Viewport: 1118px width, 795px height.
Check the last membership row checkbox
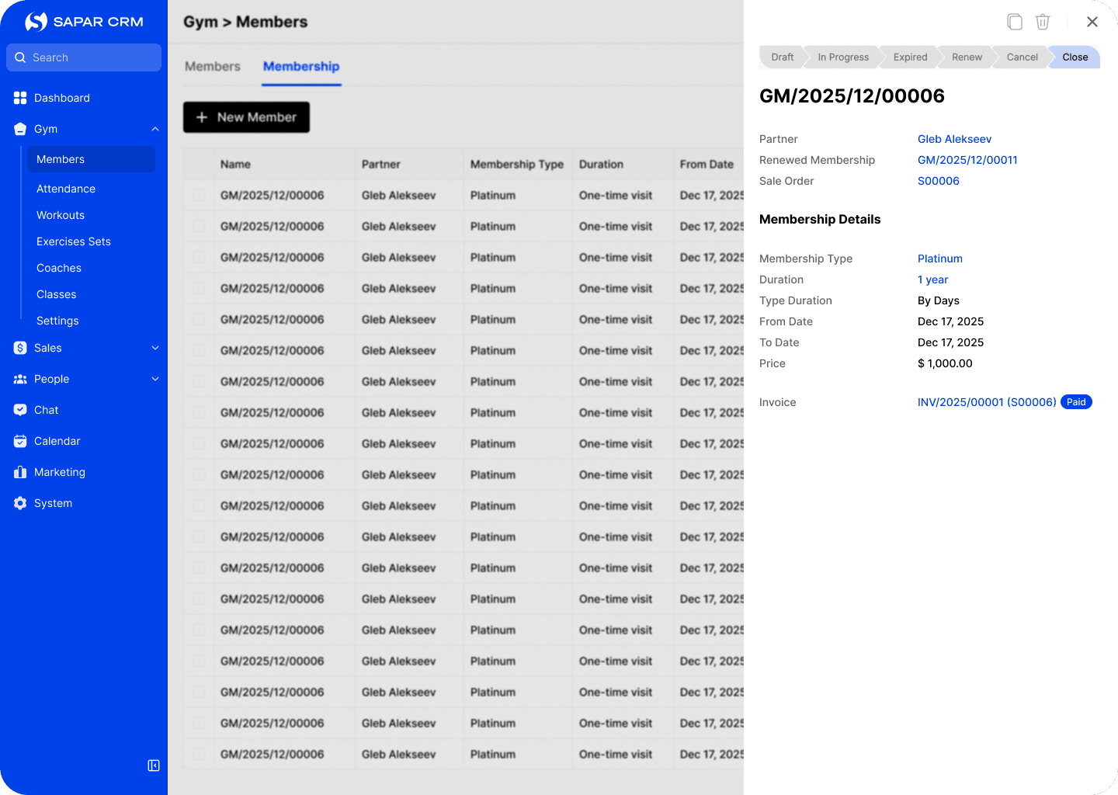click(199, 755)
